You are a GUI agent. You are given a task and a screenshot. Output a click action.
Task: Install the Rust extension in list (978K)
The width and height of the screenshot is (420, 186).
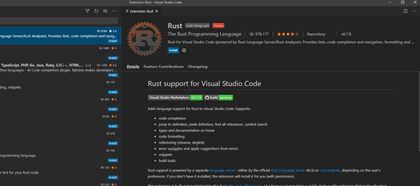tap(113, 41)
